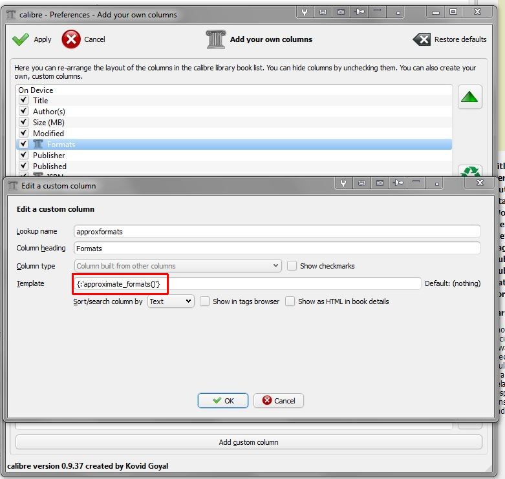Screen dimensions: 505x479
Task: Restore defaults via the black X icon
Action: tap(422, 39)
